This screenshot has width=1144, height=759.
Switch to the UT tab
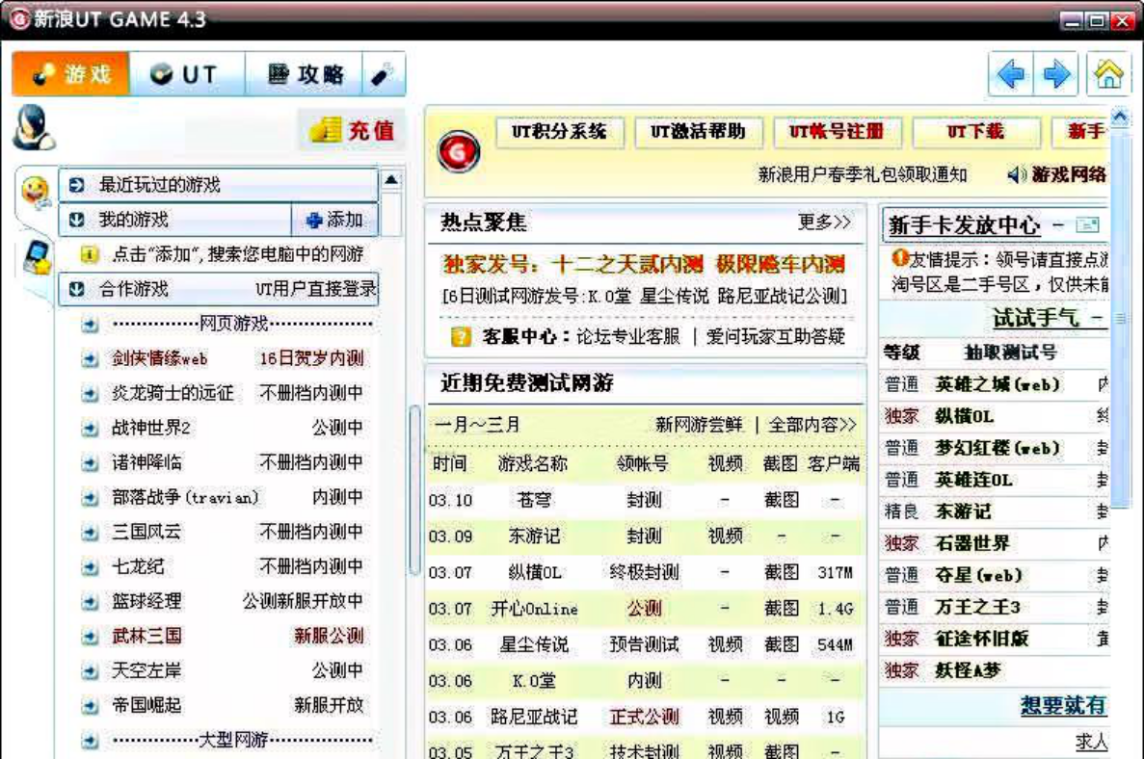tap(183, 73)
